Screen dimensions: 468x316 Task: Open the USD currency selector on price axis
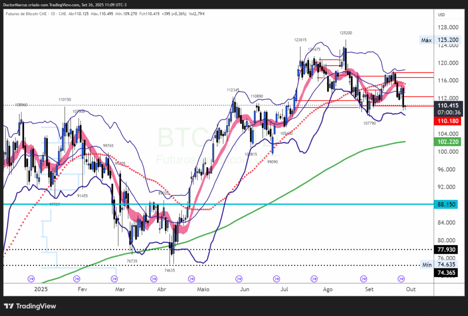[x=441, y=15]
